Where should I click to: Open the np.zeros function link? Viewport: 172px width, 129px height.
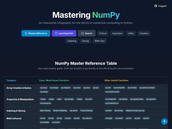coord(77,88)
